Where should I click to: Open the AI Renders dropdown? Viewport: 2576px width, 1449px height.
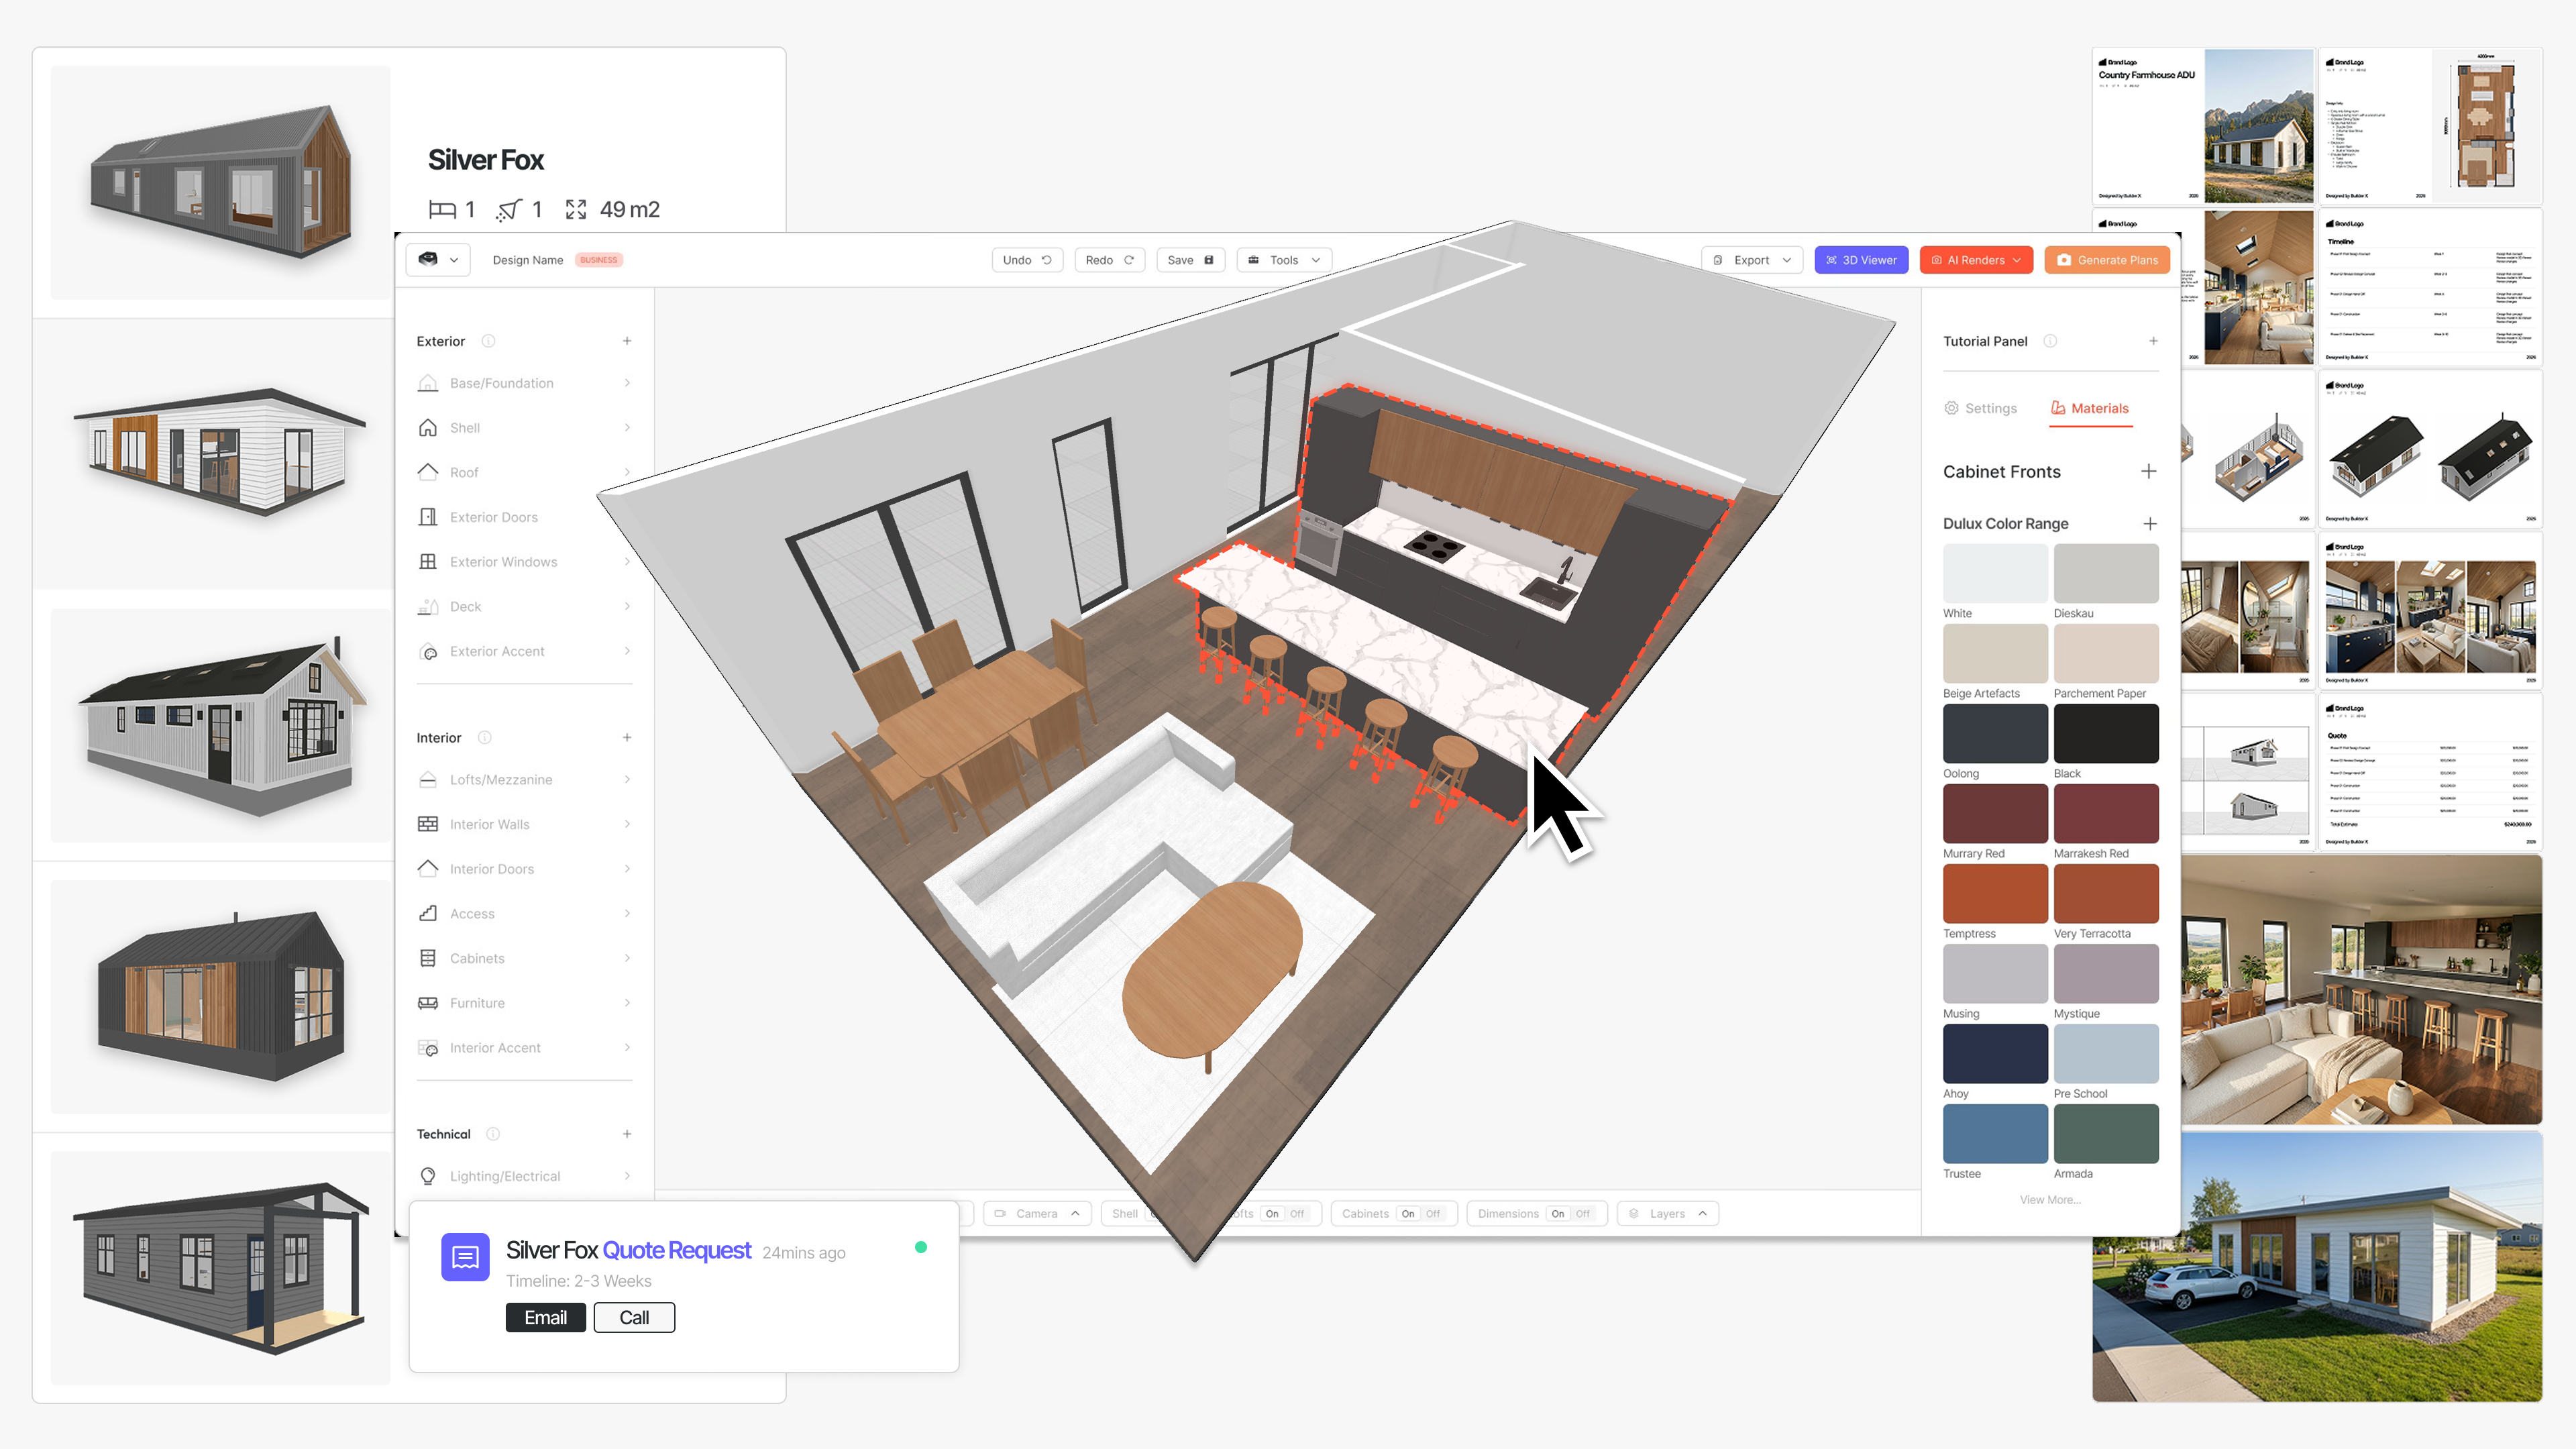click(1976, 260)
